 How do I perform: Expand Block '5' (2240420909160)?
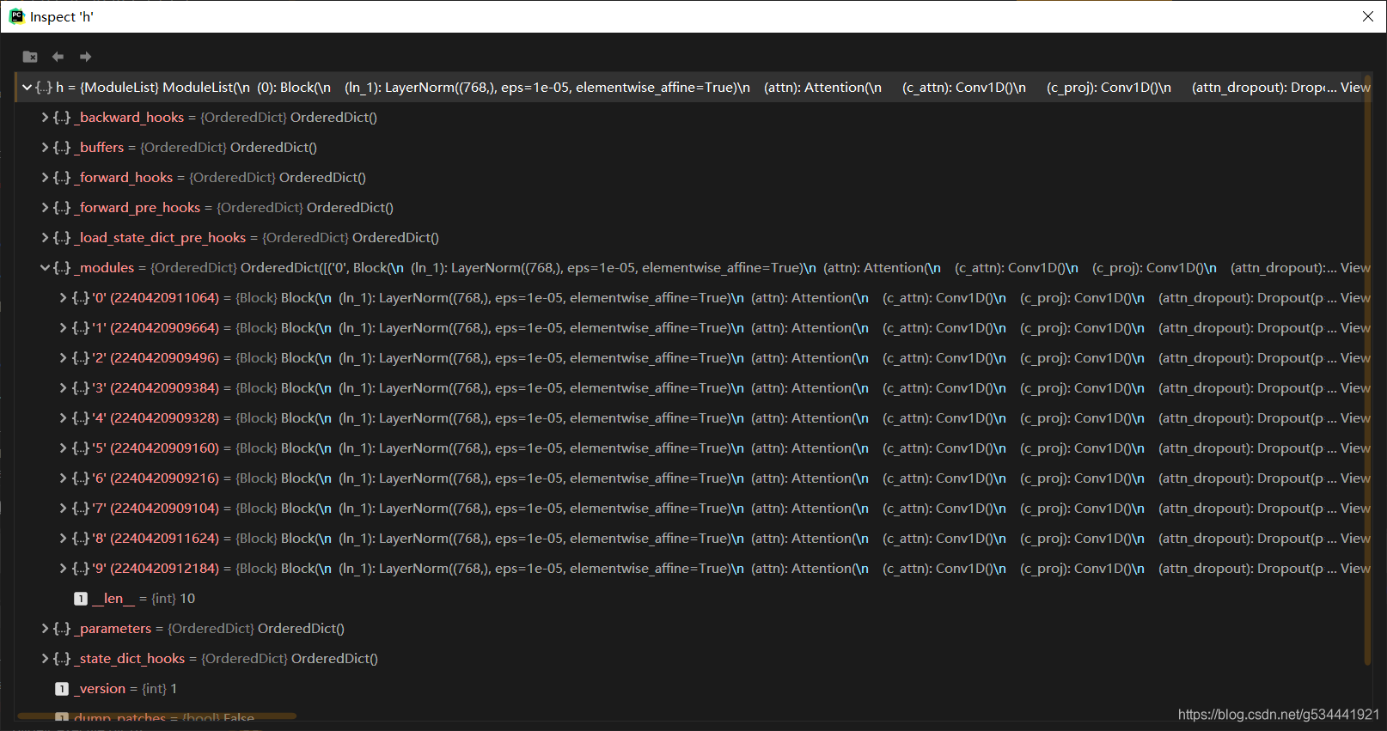point(63,448)
